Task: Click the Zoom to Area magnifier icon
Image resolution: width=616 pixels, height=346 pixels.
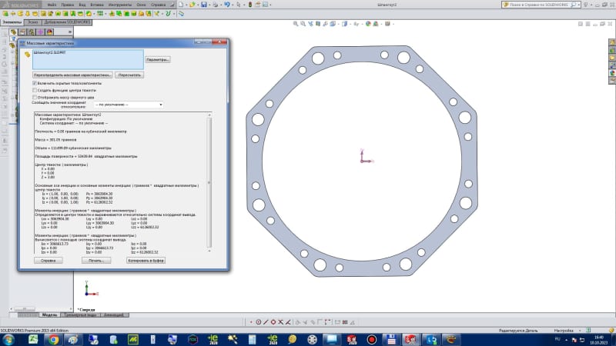Action: (x=303, y=24)
